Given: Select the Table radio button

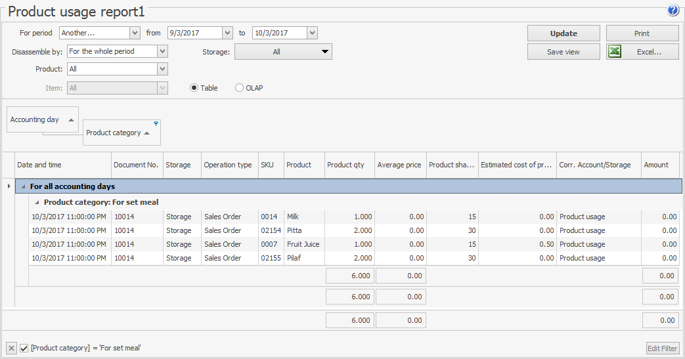Looking at the screenshot, I should pyautogui.click(x=194, y=88).
